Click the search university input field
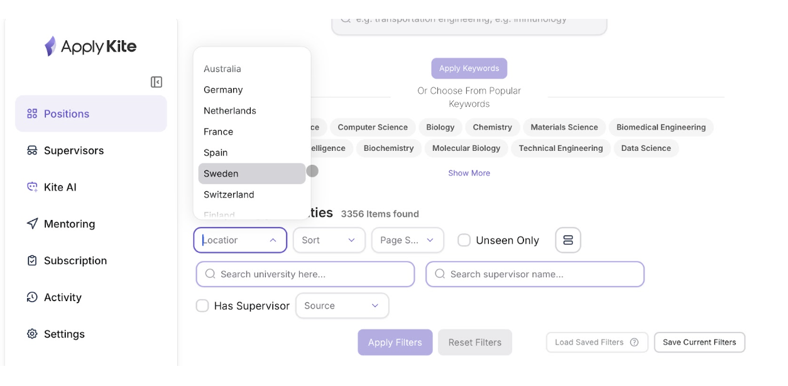The image size is (788, 386). [305, 275]
